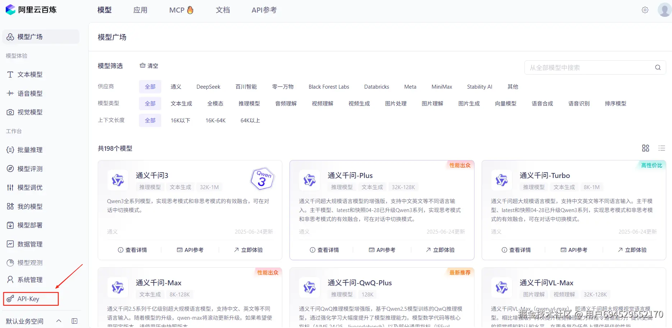Choose 16K-64K context length filter
Screen dimensions: 672x328
[x=215, y=121]
